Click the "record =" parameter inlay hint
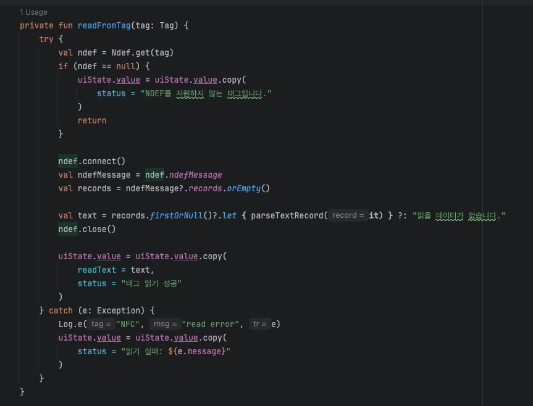 348,215
